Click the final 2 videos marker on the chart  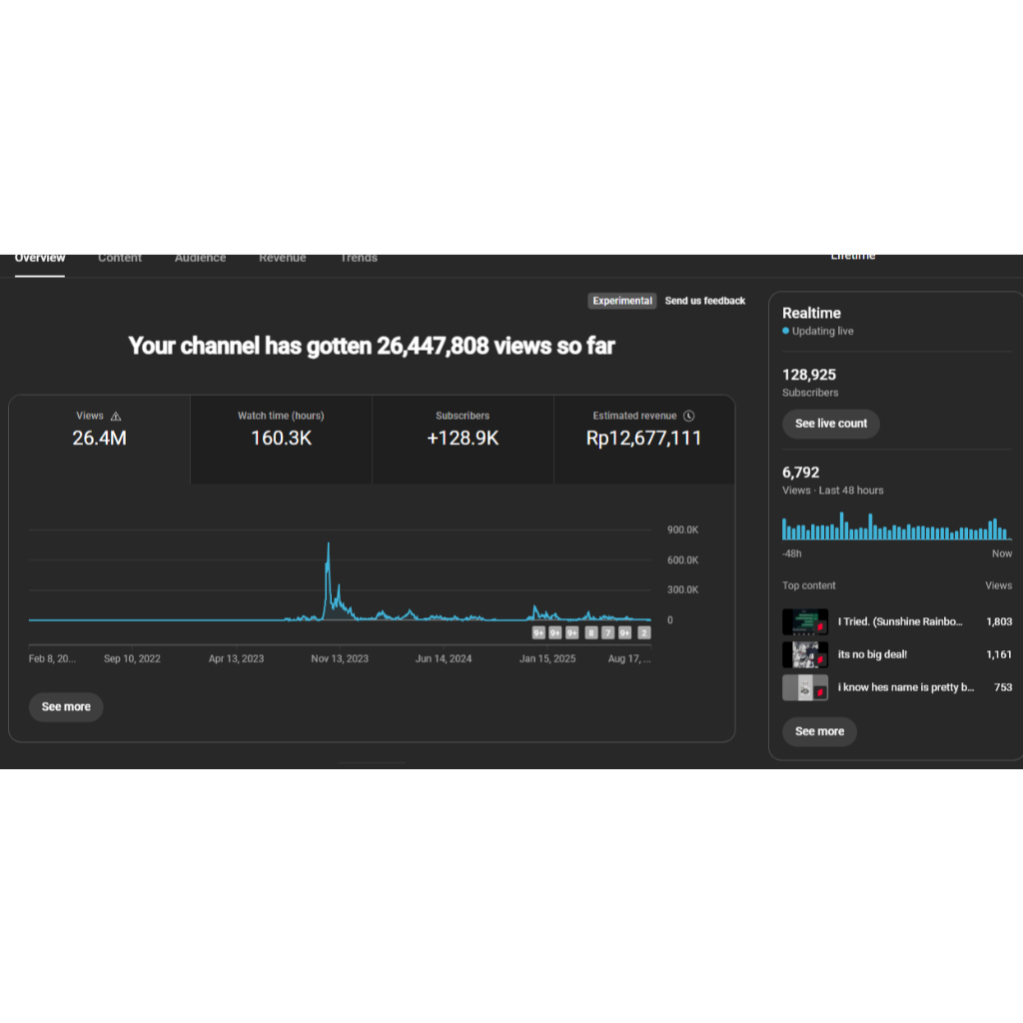643,633
